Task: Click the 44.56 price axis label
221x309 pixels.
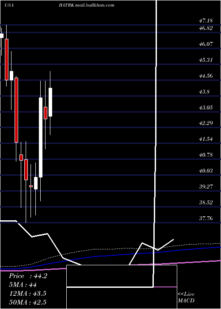Action: click(x=206, y=76)
